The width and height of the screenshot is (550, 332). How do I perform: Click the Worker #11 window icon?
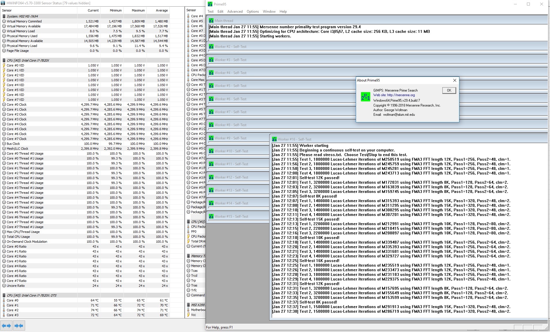[x=211, y=164]
